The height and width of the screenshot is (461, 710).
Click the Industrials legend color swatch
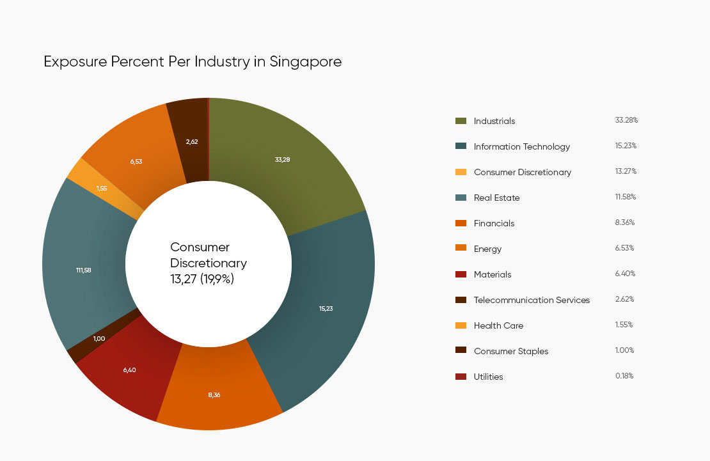click(461, 121)
